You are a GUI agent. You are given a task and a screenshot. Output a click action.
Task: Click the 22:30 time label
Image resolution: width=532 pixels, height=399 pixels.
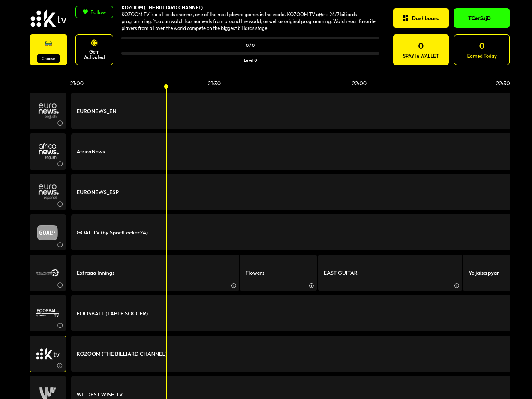(x=503, y=83)
